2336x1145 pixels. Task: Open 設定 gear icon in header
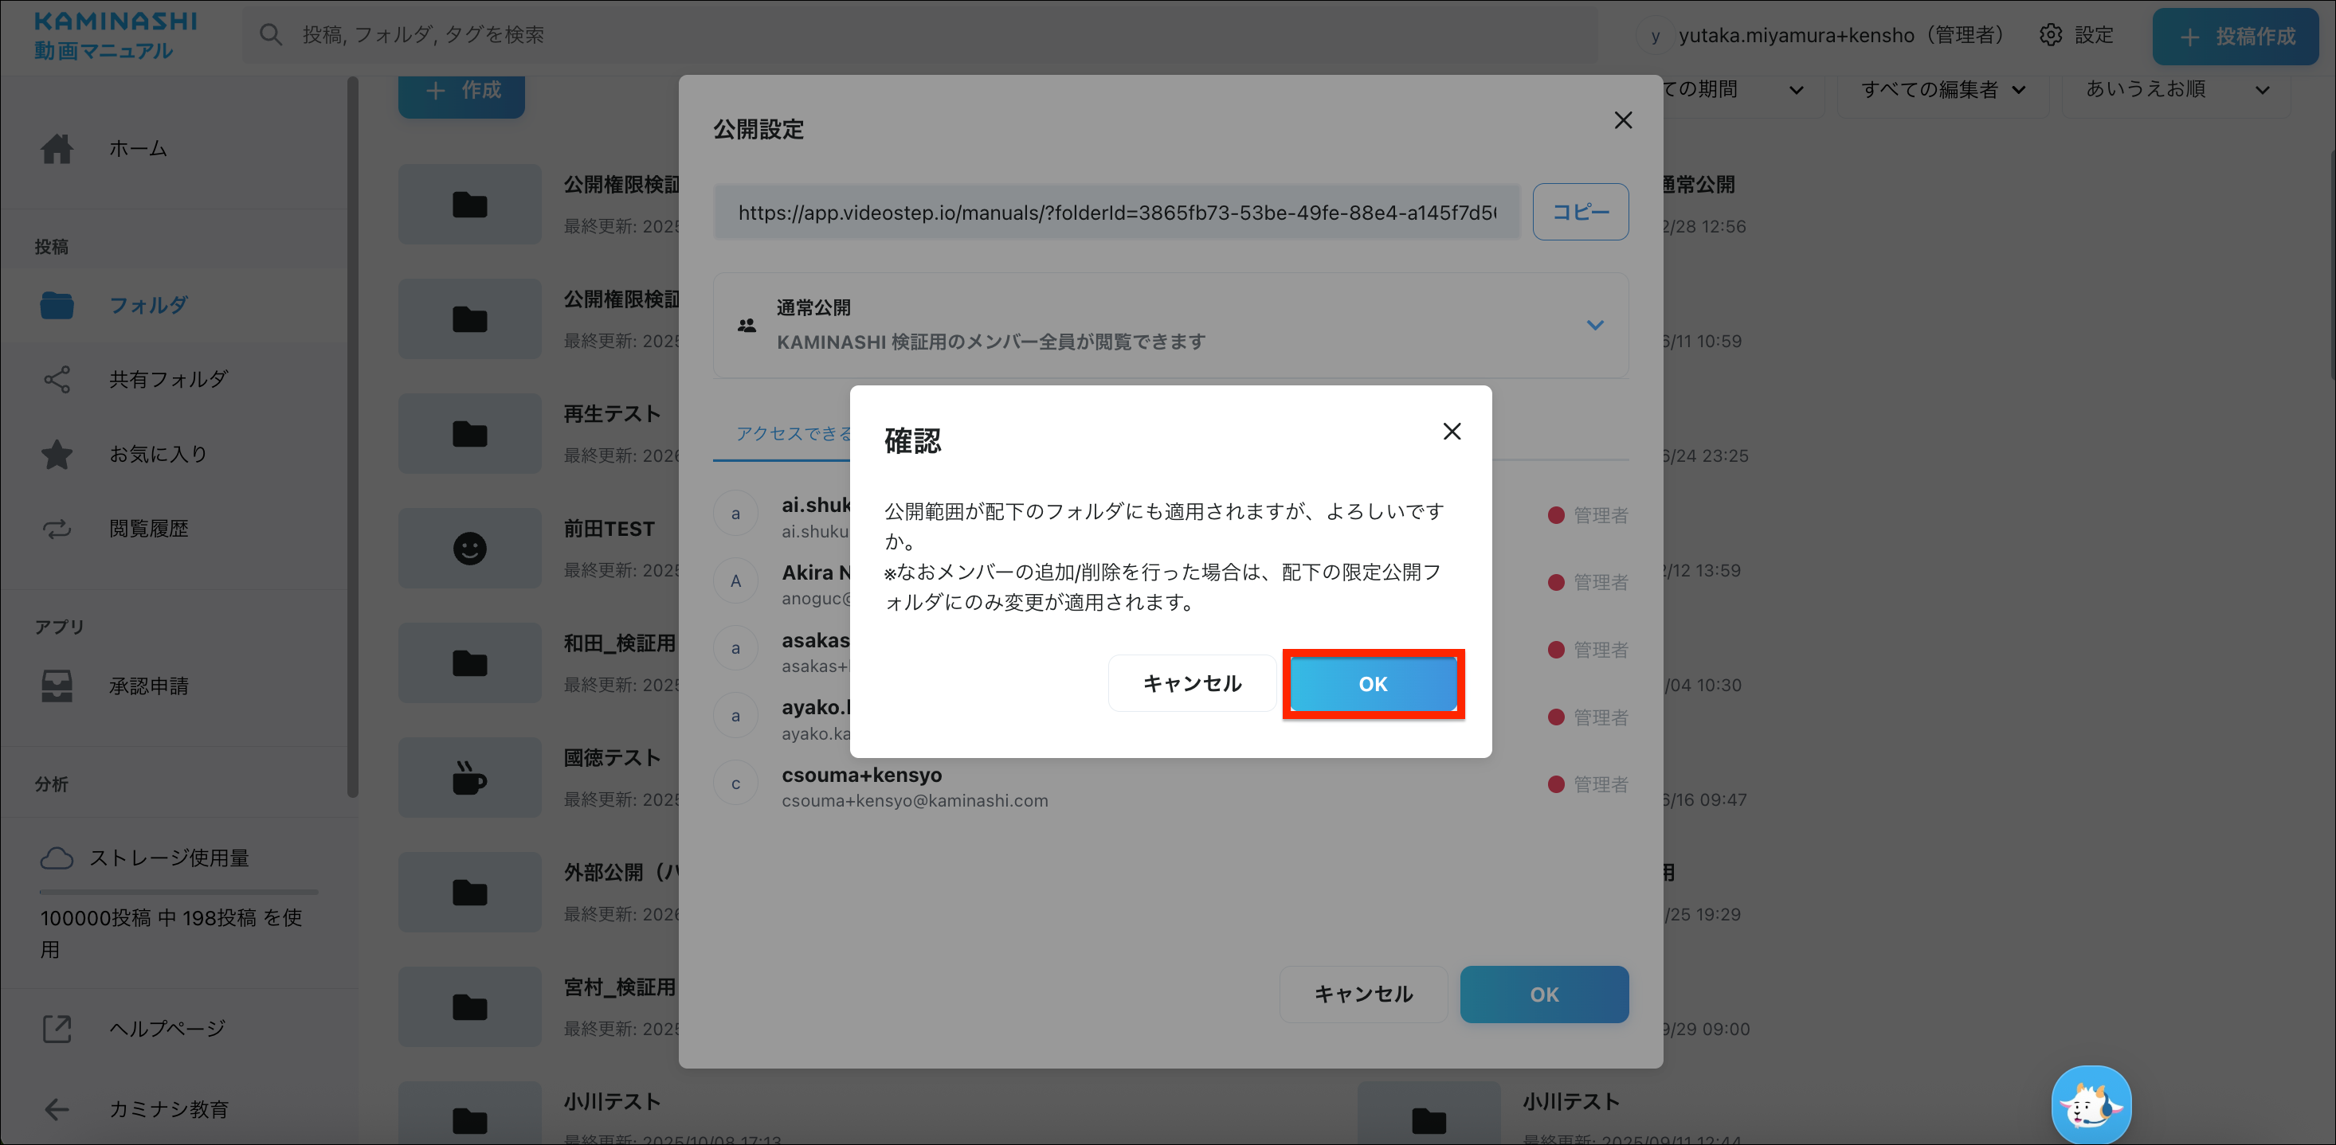tap(2050, 35)
